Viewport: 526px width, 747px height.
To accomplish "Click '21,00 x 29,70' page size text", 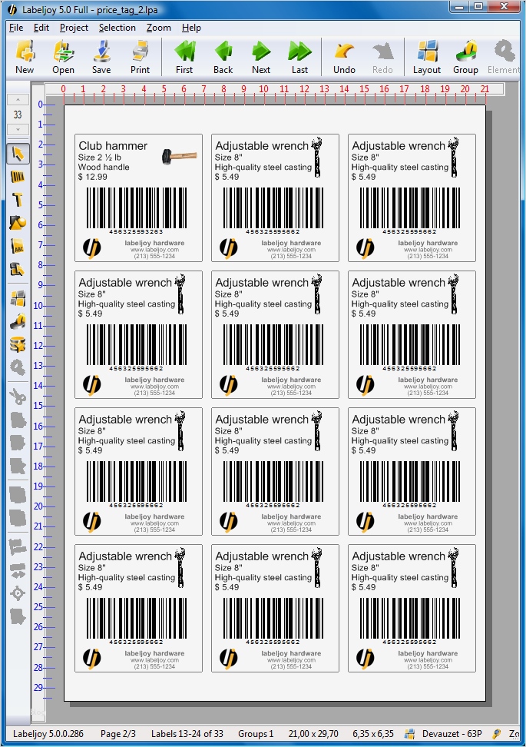I will 314,734.
